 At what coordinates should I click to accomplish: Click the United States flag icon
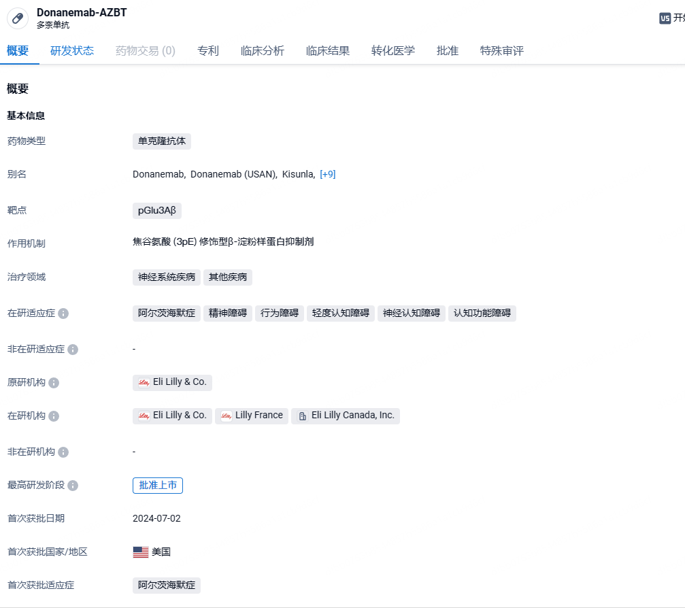pos(141,552)
